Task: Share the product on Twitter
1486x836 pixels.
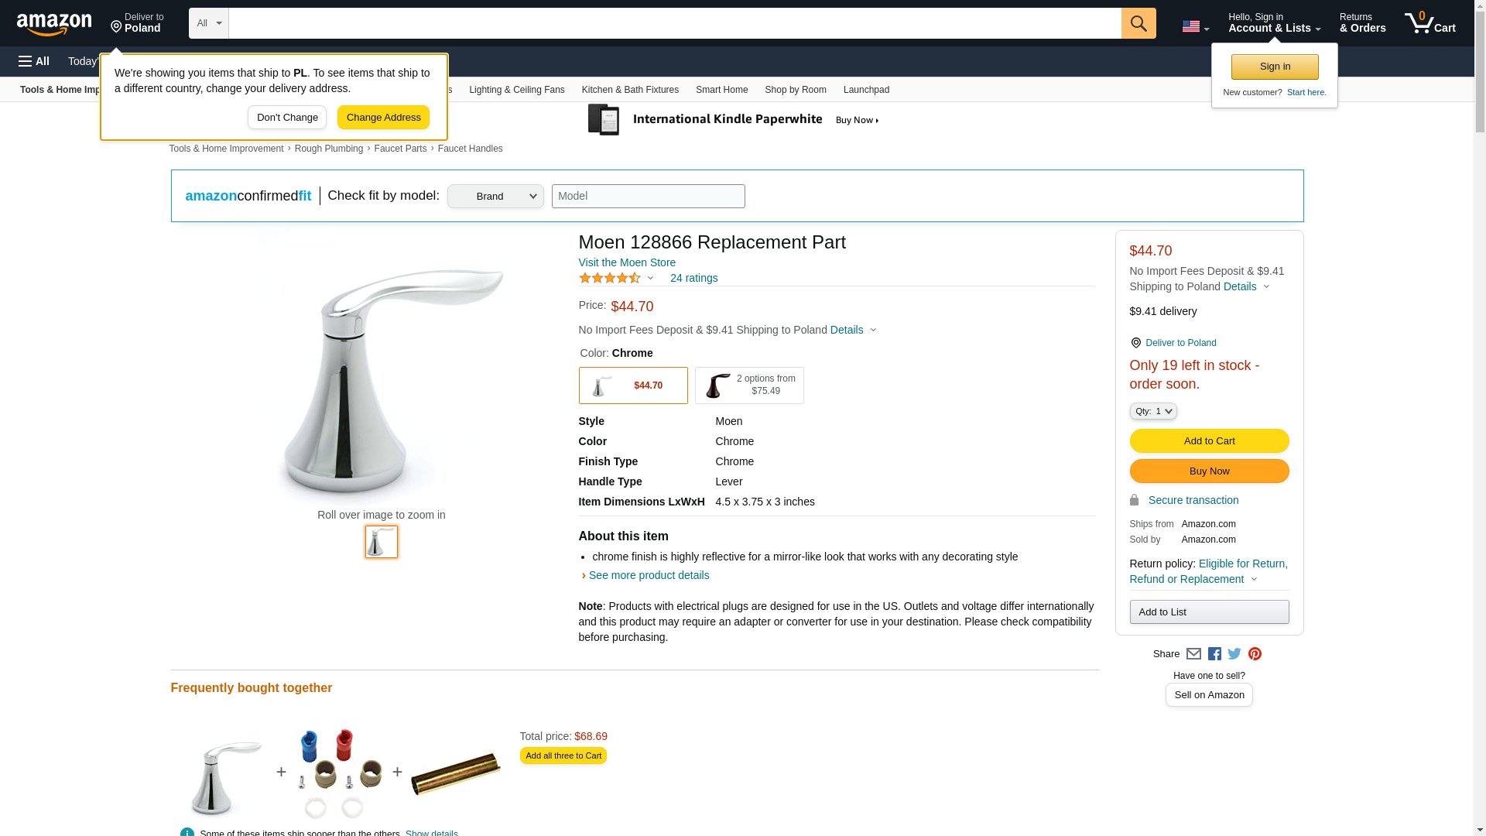Action: tap(1234, 654)
